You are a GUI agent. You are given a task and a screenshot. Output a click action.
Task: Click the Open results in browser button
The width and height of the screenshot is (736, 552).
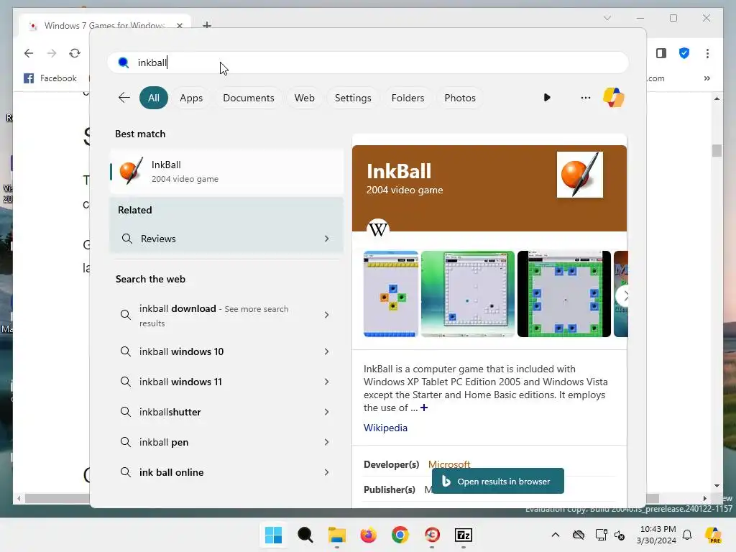click(497, 481)
